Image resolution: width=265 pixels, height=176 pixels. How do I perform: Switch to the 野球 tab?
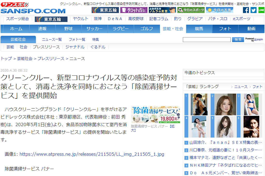(68, 29)
